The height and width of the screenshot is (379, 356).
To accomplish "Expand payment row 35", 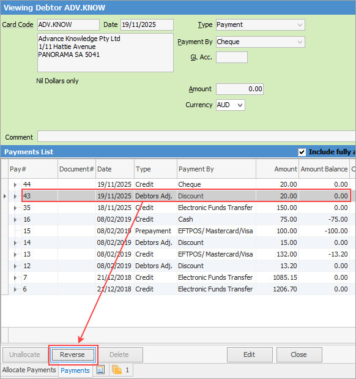I will (15, 208).
